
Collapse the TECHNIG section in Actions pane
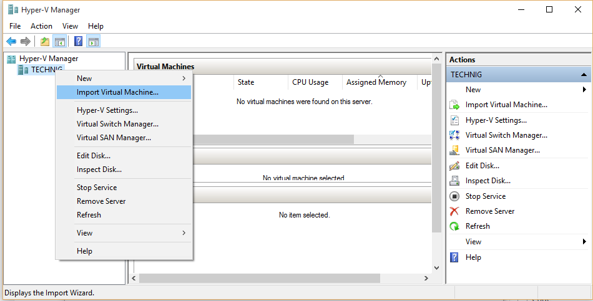point(584,75)
